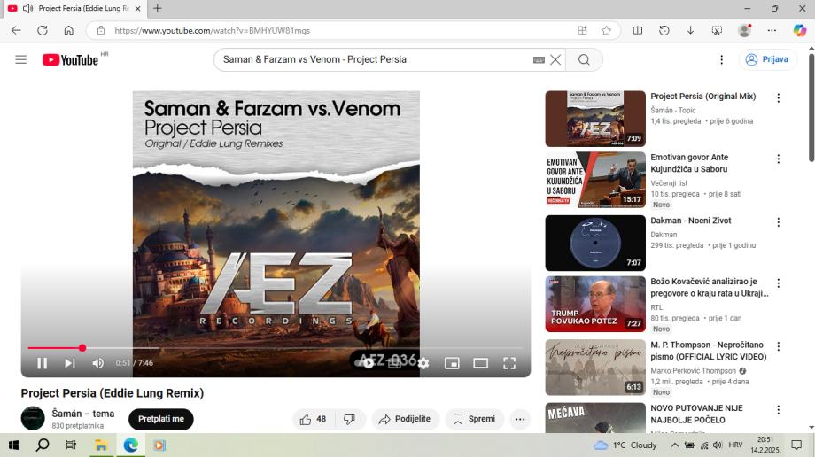815x457 pixels.
Task: Go to browser home page
Action: pyautogui.click(x=68, y=31)
